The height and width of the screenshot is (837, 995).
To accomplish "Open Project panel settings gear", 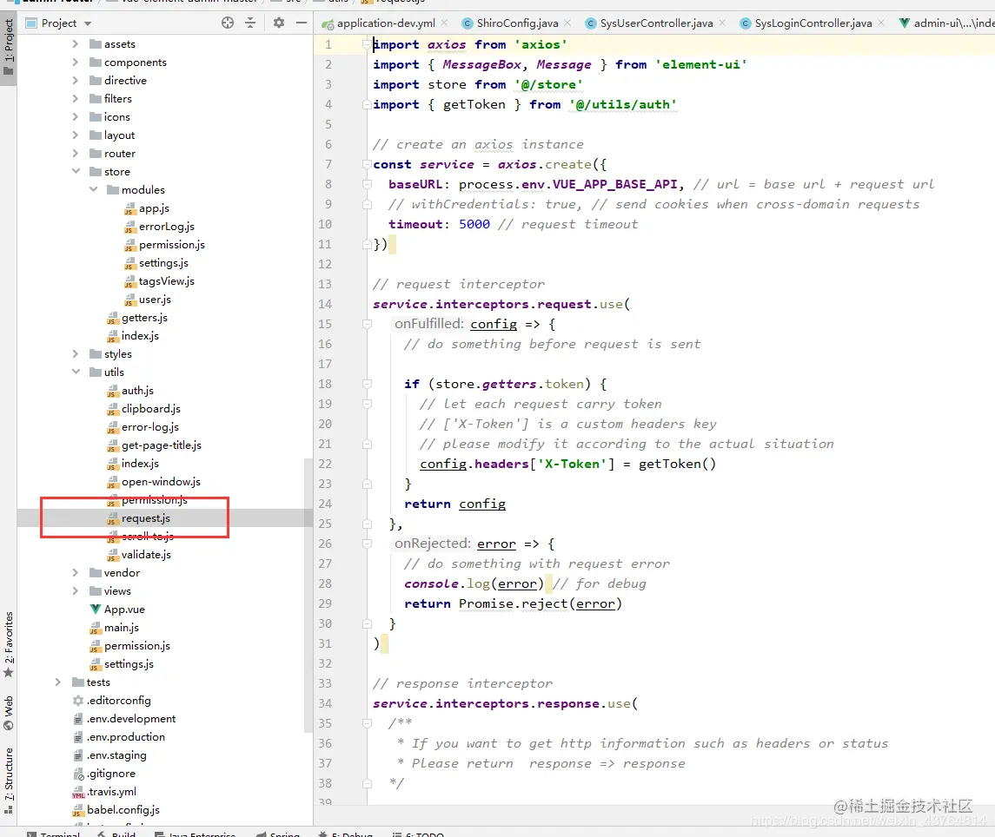I will tap(279, 23).
